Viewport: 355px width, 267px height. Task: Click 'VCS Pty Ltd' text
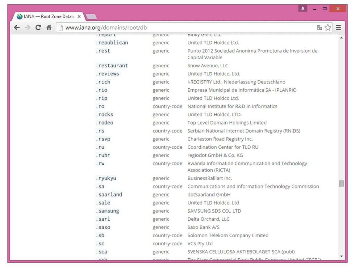(200, 244)
